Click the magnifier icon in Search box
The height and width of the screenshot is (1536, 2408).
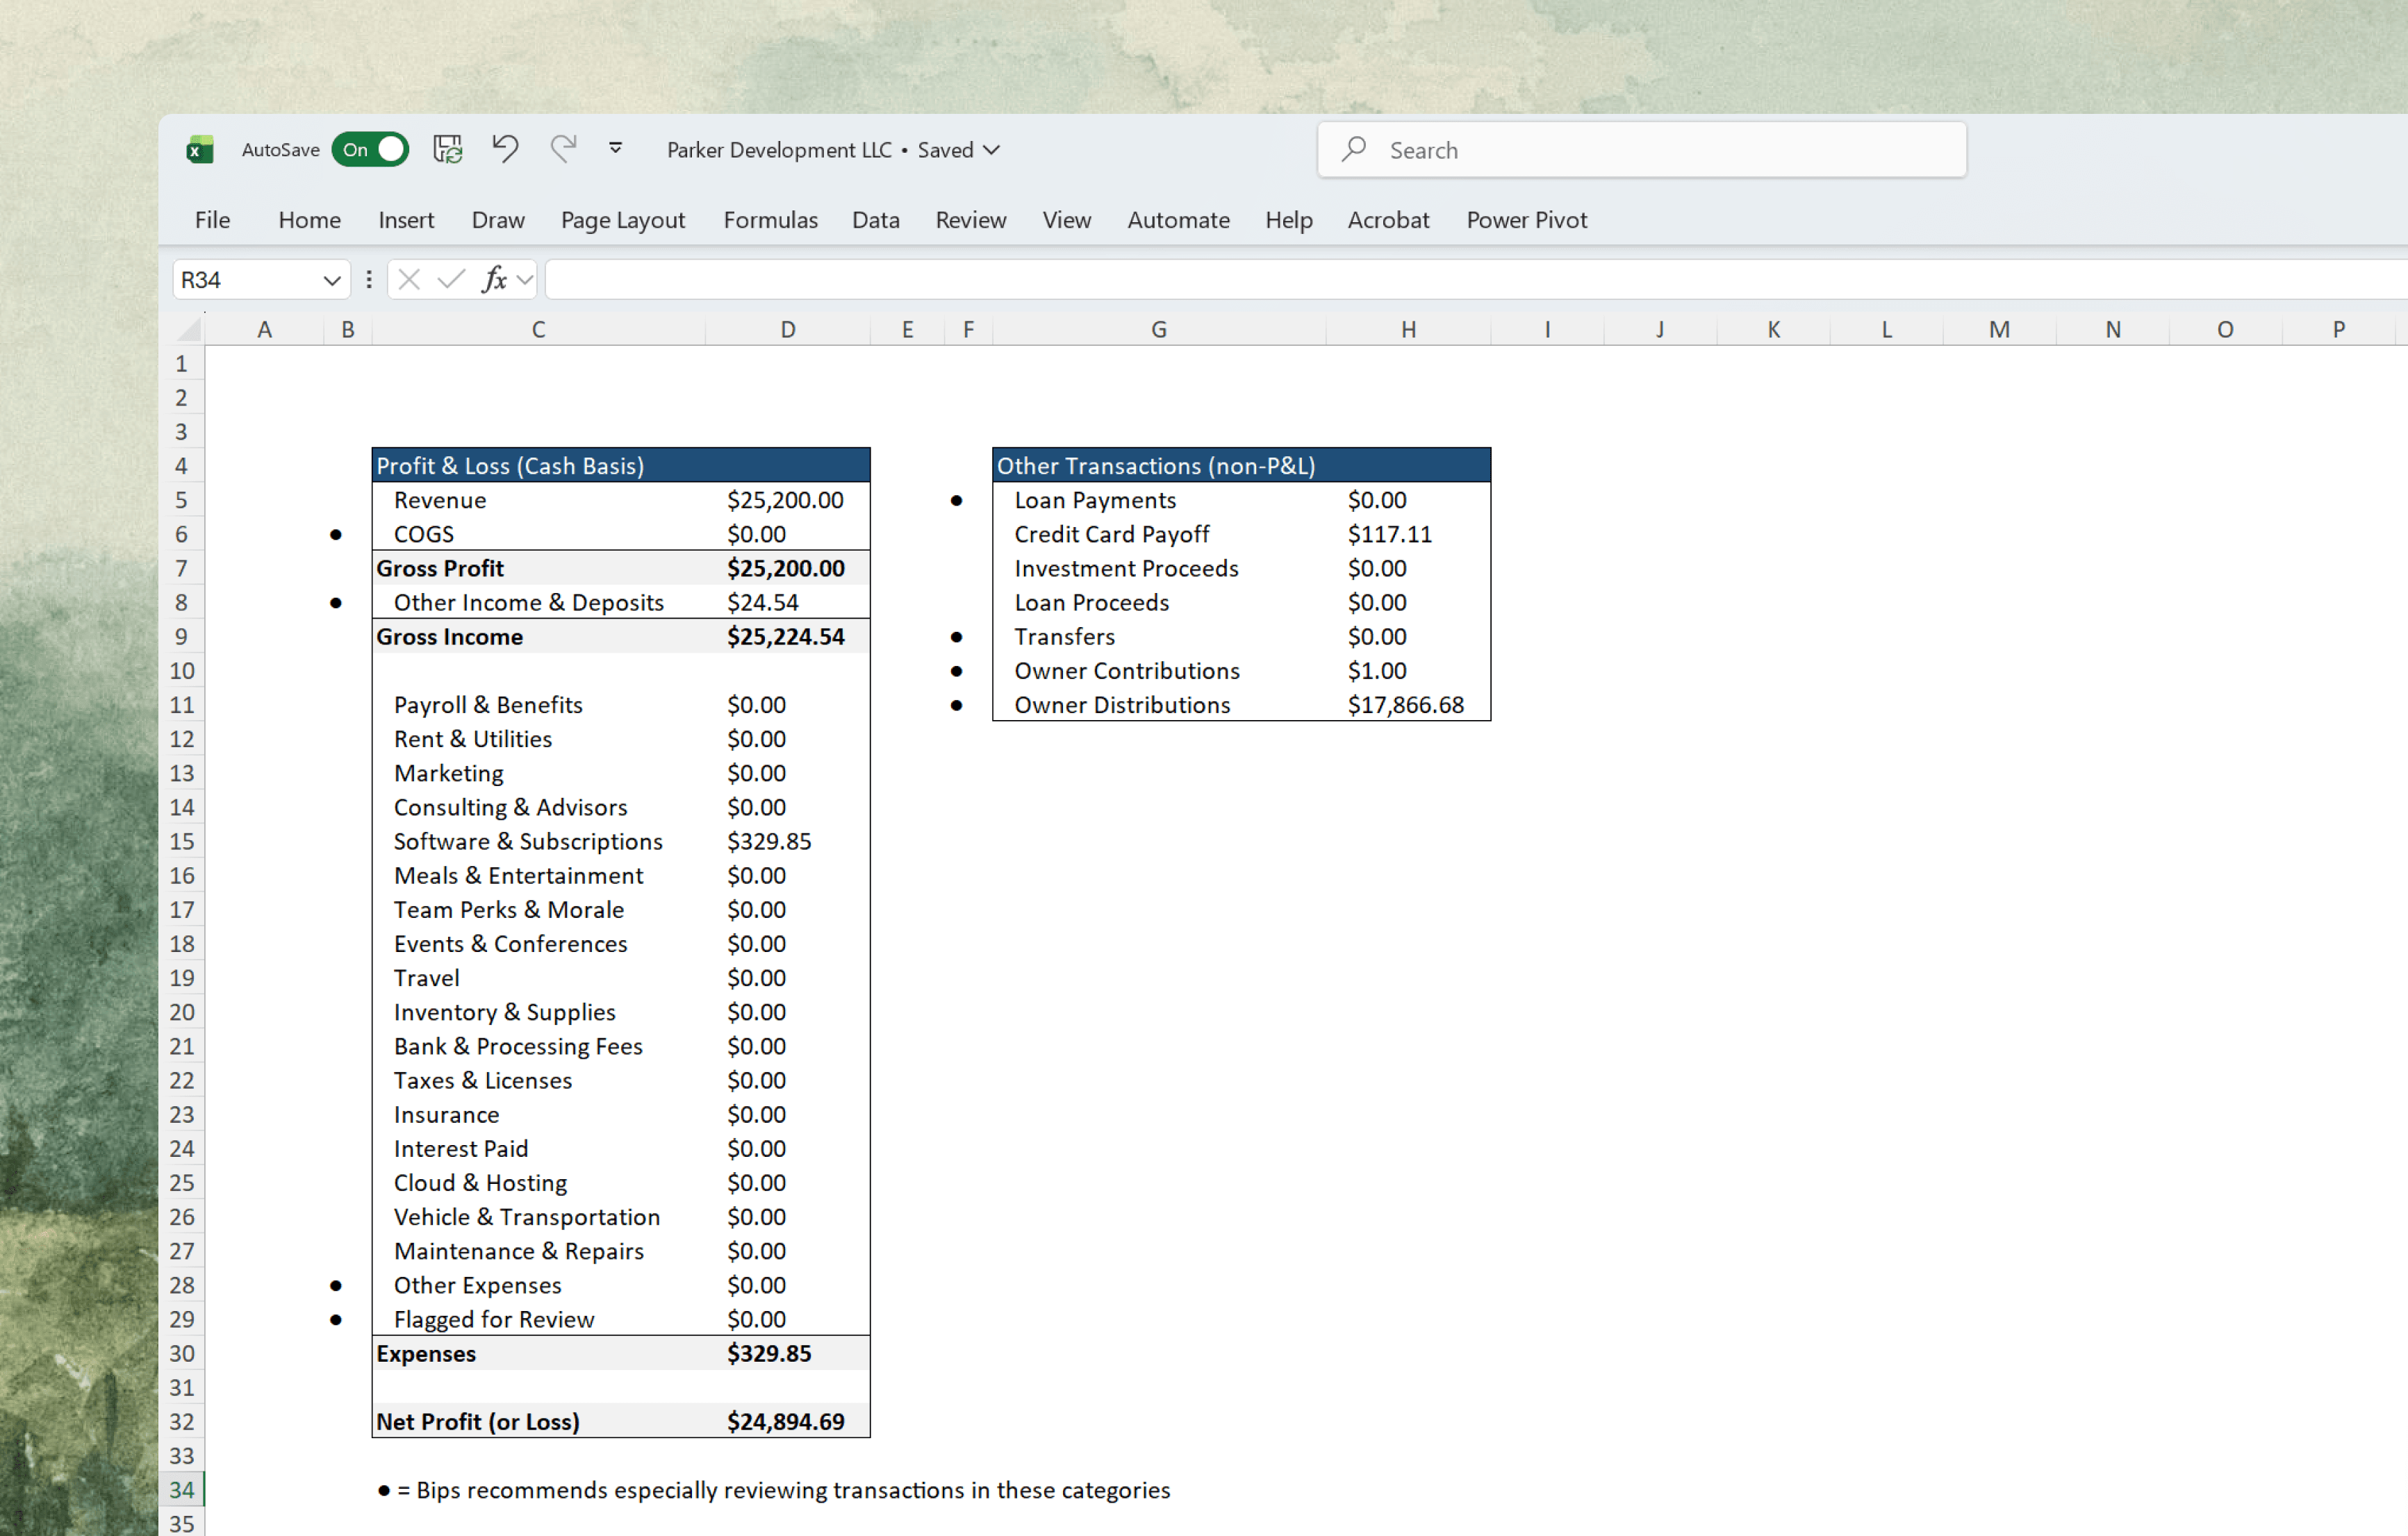pos(1354,150)
